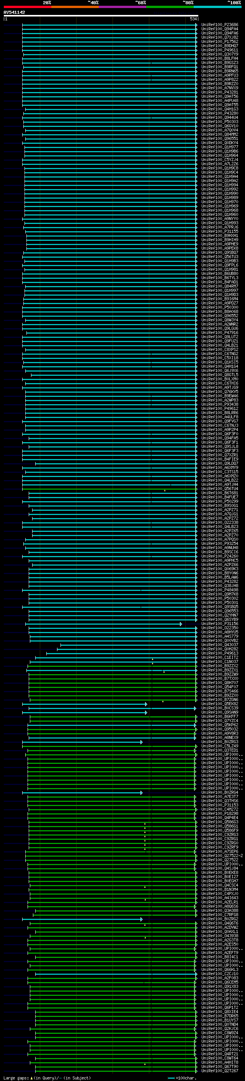245x1081 pixels.
Task: Select the UniRef100_Q8H707 label
Action: pos(219,683)
